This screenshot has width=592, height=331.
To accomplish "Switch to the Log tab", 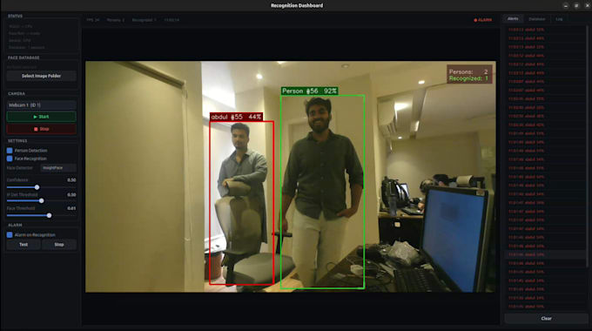I will coord(559,19).
